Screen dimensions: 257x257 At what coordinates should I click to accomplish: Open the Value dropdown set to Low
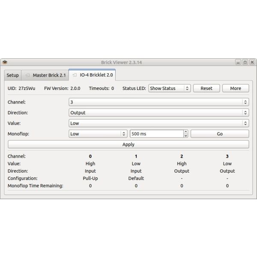point(159,123)
